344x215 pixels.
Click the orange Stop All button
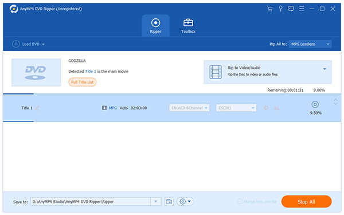coord(306,202)
